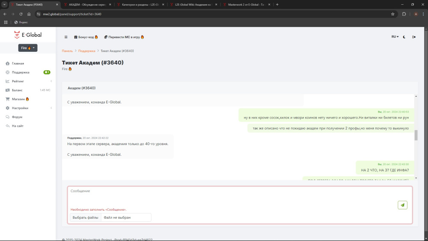428x241 pixels.
Task: Toggle the hamburger sidebar menu
Action: [x=66, y=37]
